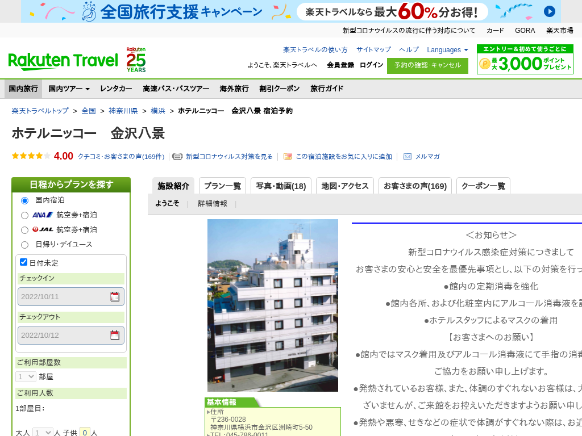Screen dimensions: 582x436
Task: Click 予約の確認・キャンセル button
Action: (x=427, y=66)
